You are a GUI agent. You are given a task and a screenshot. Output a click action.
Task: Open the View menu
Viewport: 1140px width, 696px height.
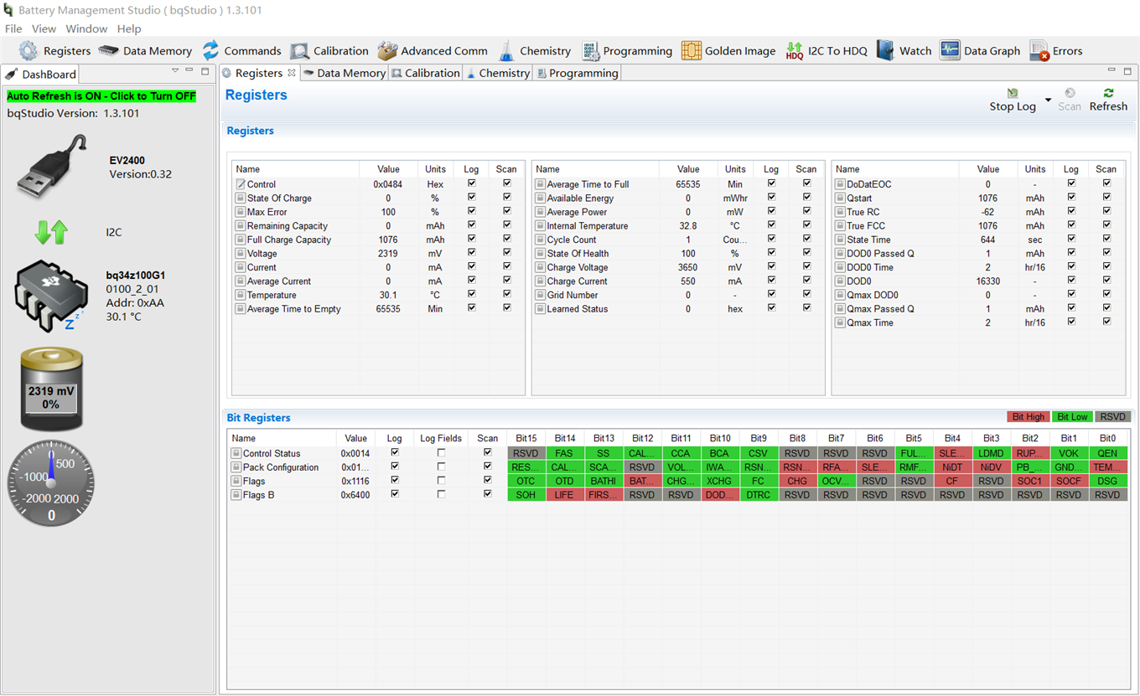coord(44,28)
